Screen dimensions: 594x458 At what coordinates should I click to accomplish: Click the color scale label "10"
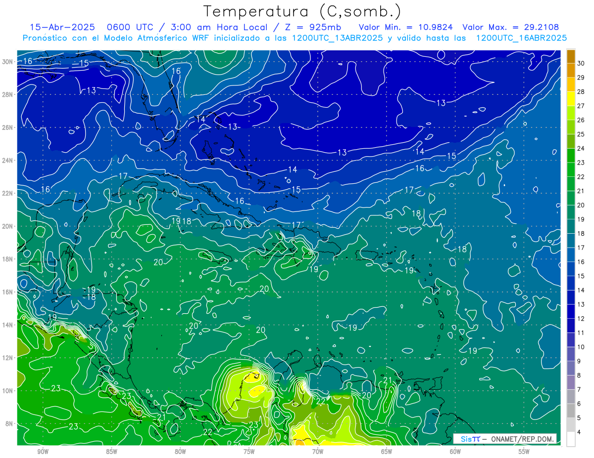point(581,347)
